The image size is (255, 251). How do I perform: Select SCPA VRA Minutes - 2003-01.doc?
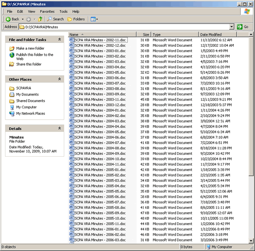[100, 51]
